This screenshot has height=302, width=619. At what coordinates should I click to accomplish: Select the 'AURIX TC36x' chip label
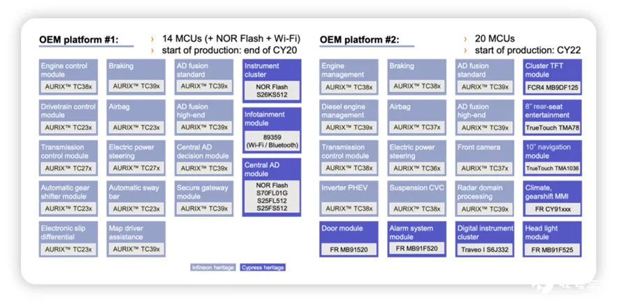(417, 168)
